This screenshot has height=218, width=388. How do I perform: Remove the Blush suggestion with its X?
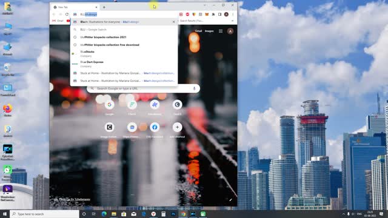173,22
